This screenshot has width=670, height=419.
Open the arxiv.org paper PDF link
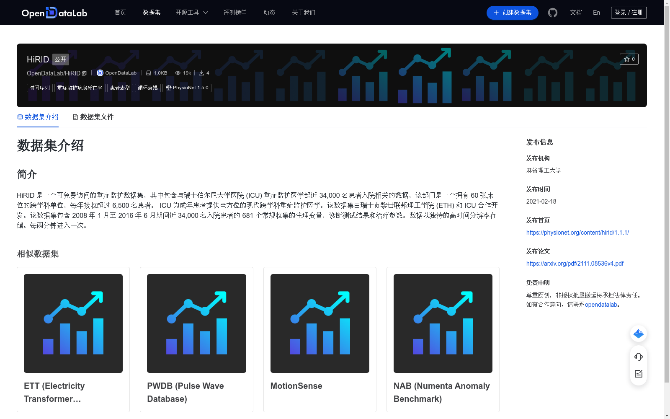tap(575, 264)
